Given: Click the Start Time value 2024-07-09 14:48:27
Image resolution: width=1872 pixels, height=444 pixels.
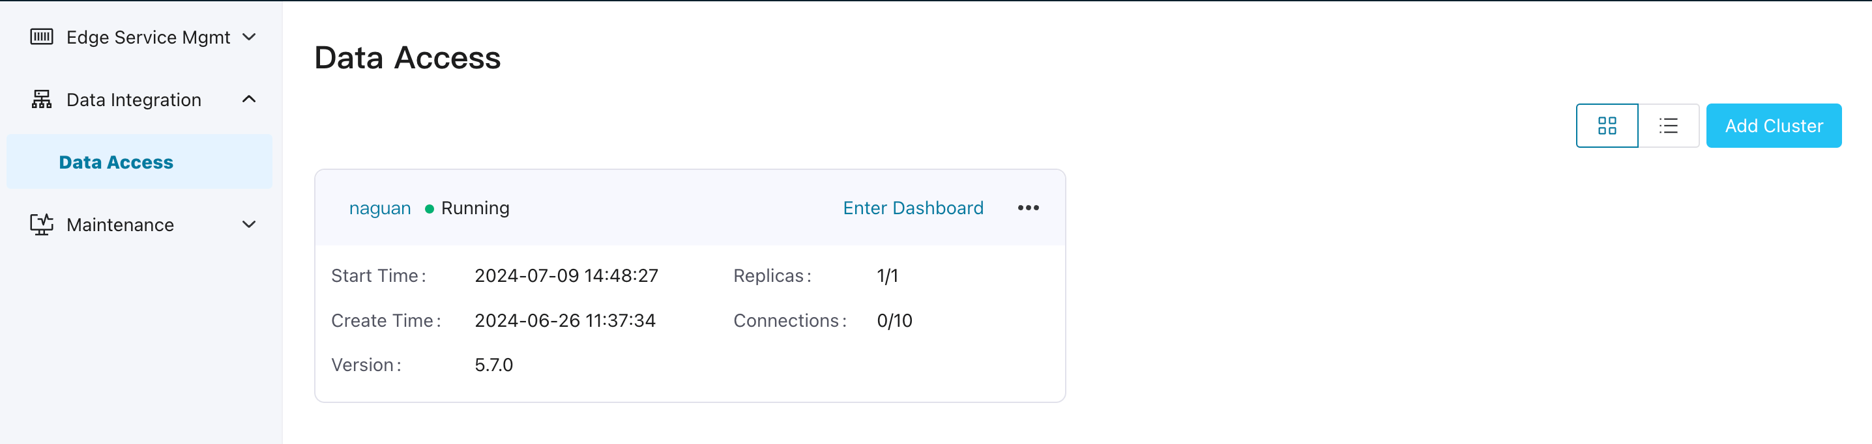Looking at the screenshot, I should pyautogui.click(x=566, y=275).
